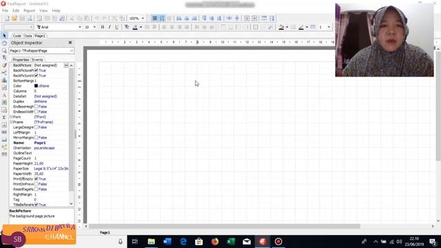Select the Zoom magnifier tool
Screen dimensions: 441x248
4,50
